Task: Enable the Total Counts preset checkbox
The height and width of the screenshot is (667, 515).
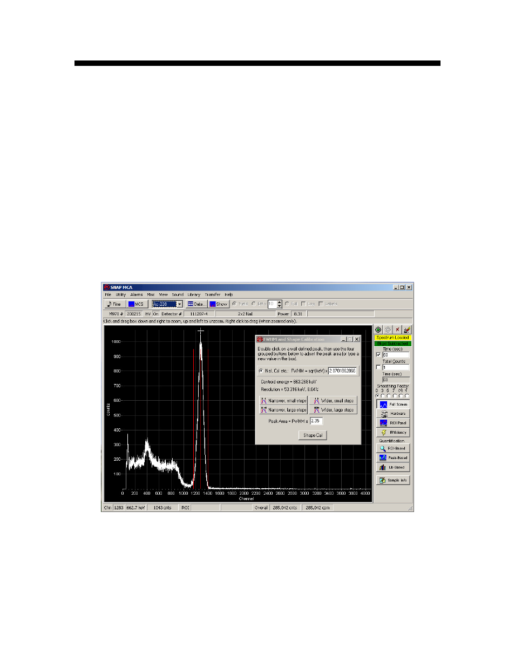Action: tap(378, 367)
